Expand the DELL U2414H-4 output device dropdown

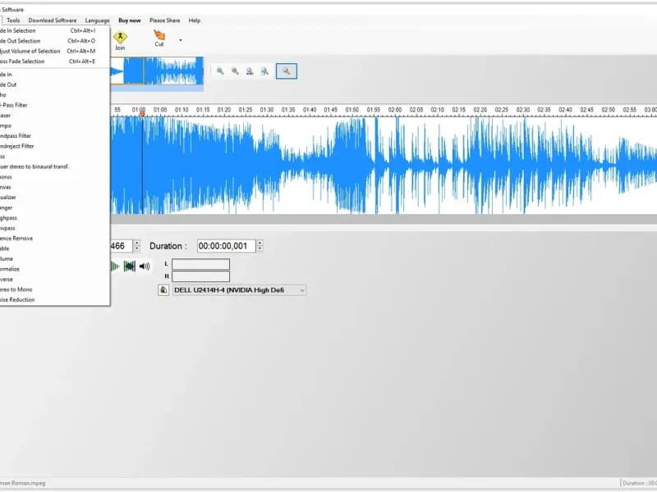pyautogui.click(x=239, y=290)
